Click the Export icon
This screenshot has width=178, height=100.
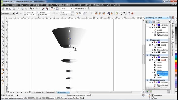tap(47, 9)
